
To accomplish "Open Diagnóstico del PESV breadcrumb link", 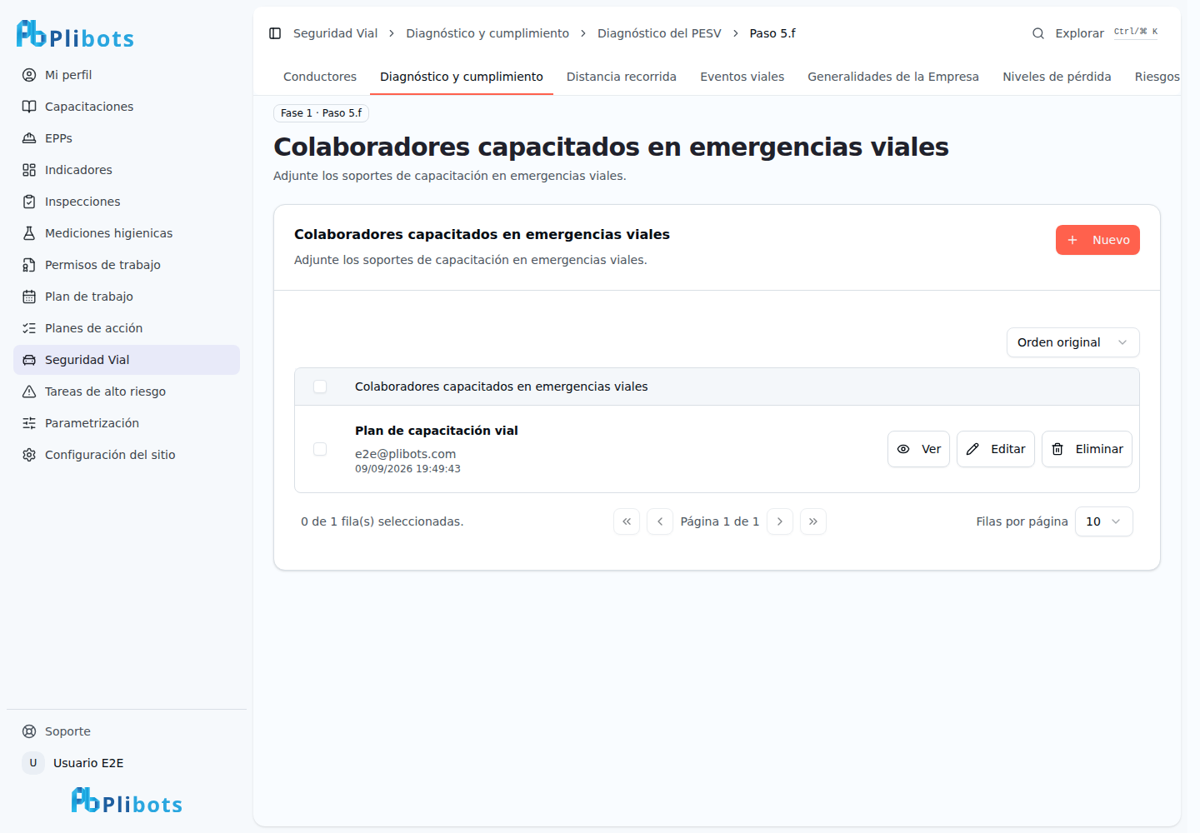I will click(x=659, y=33).
